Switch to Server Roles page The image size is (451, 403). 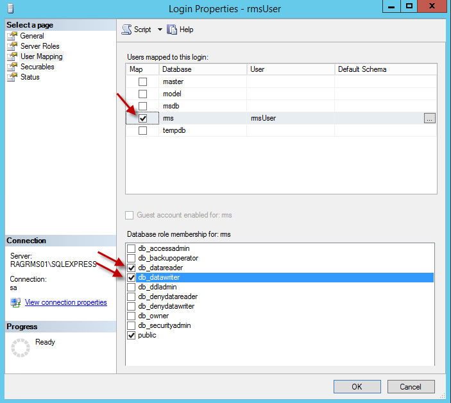40,46
